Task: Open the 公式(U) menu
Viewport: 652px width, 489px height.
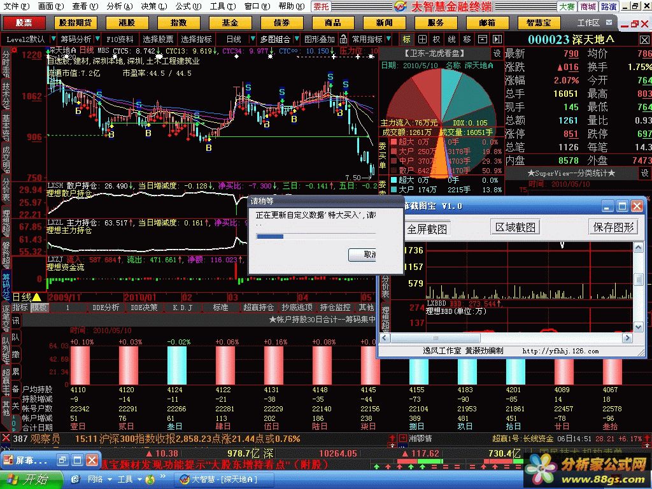Action: (188, 6)
